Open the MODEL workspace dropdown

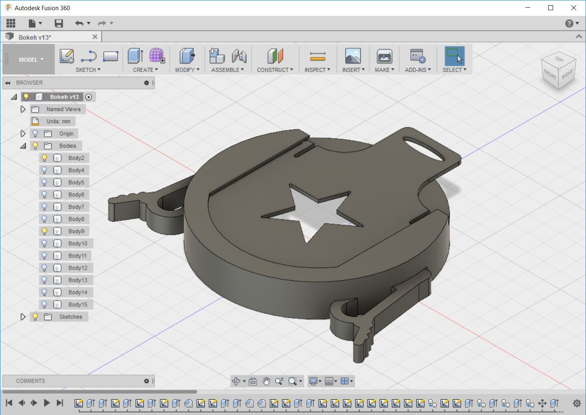click(30, 59)
